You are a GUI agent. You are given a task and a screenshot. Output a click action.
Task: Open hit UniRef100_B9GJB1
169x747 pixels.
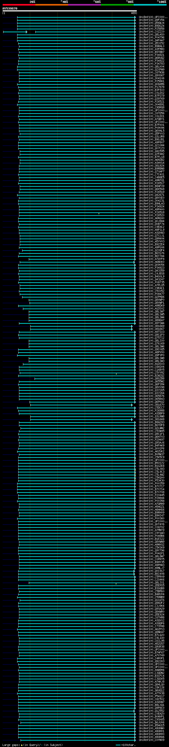[151, 139]
